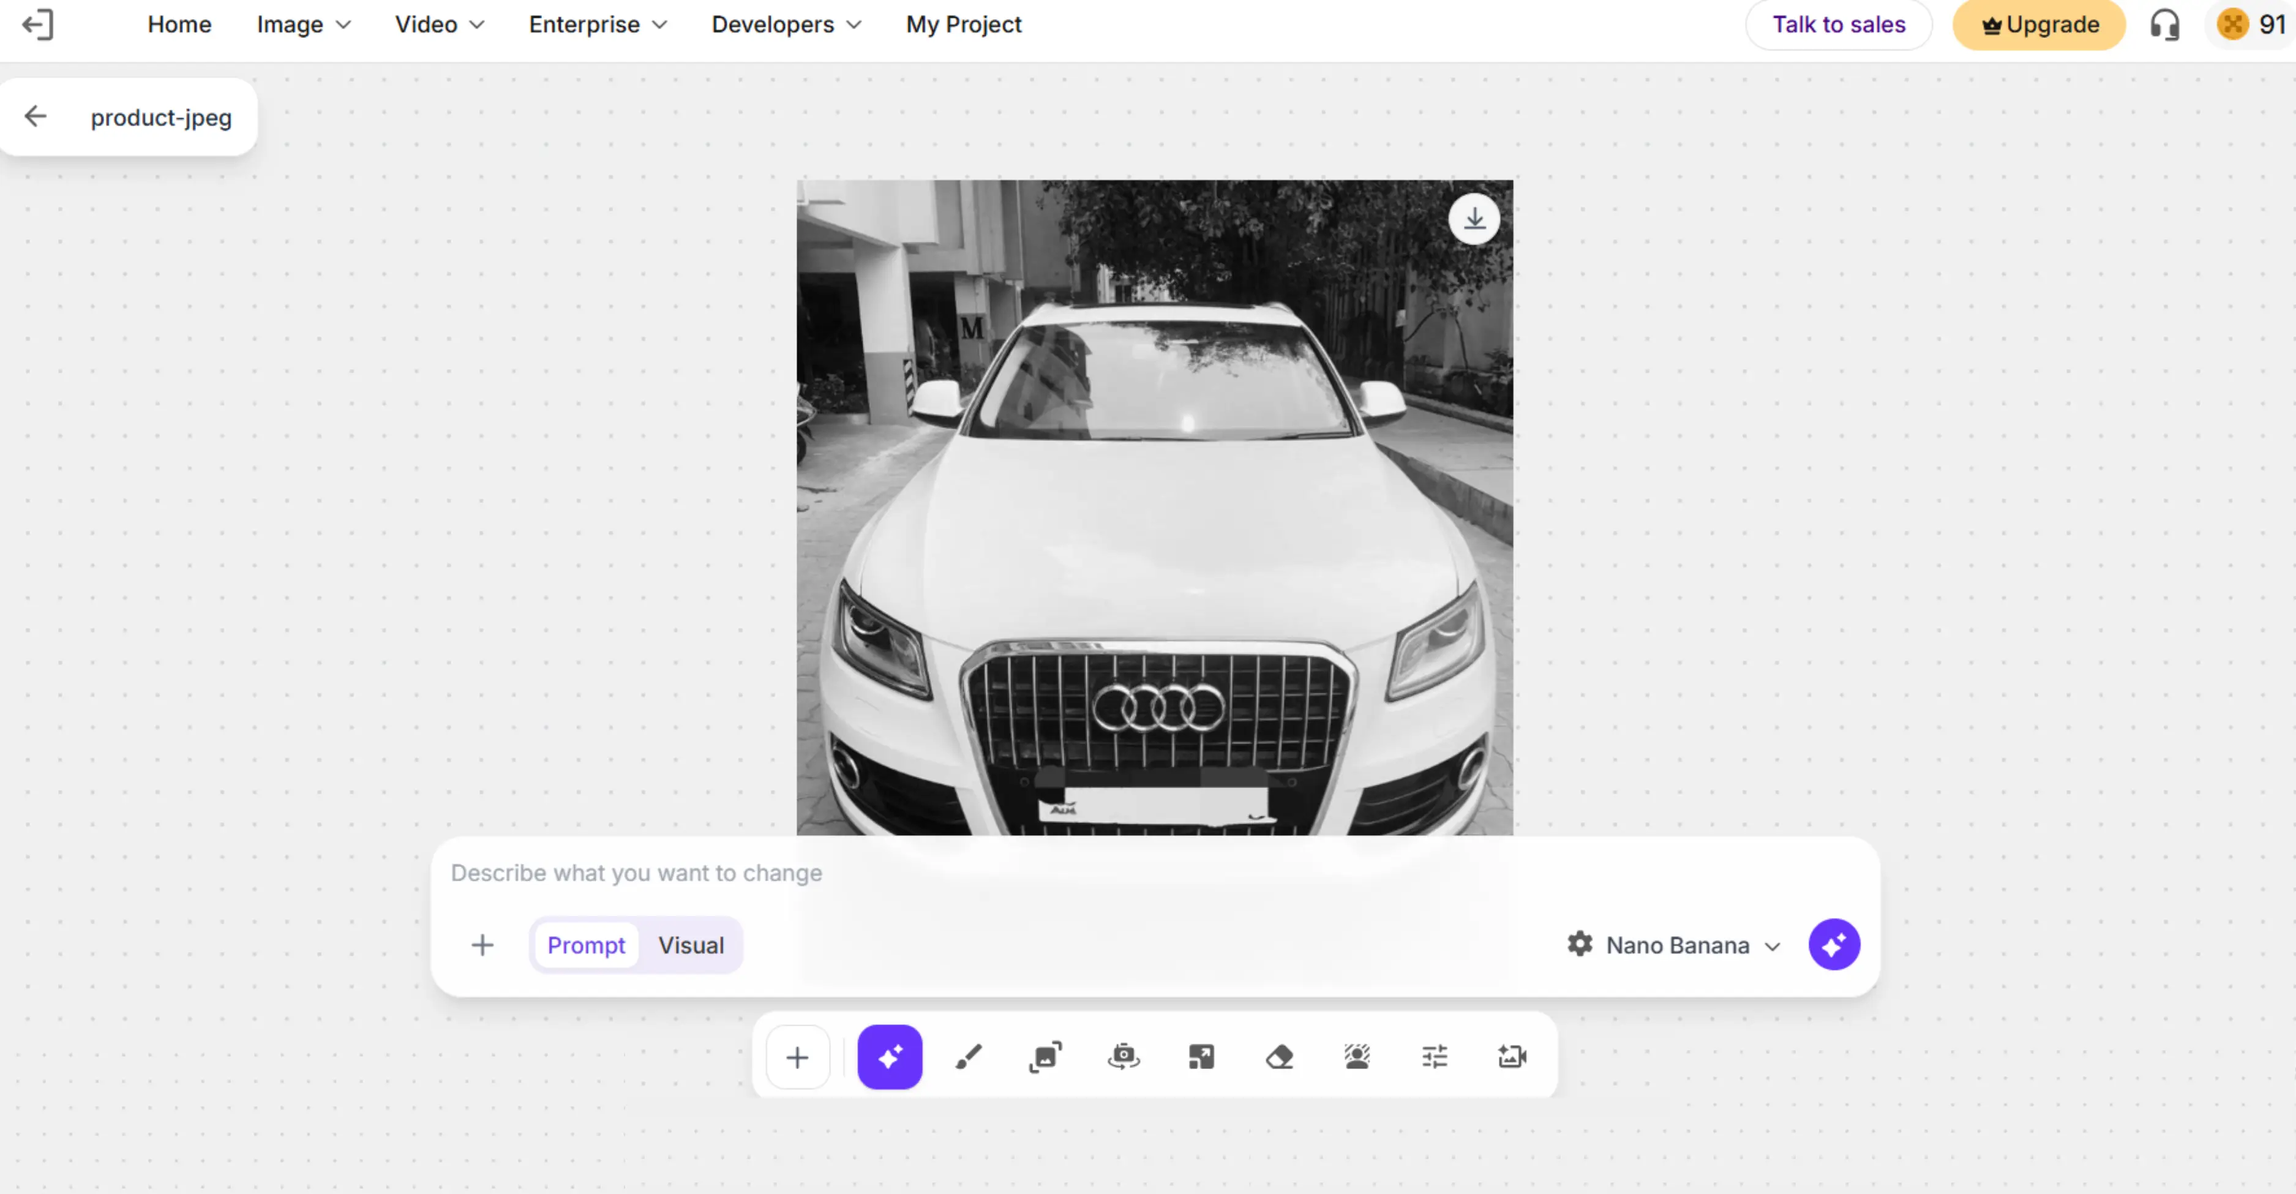2296x1194 pixels.
Task: Expand the Developers menu
Action: click(x=786, y=25)
